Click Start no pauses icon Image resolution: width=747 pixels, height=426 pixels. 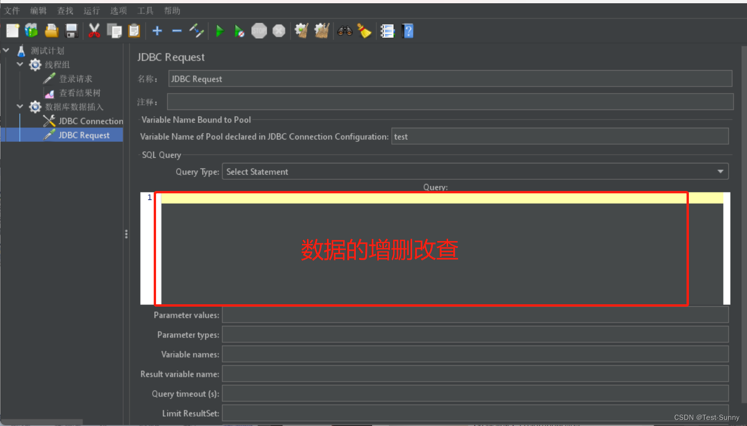239,31
